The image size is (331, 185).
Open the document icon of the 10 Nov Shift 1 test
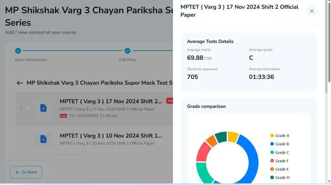pyautogui.click(x=43, y=139)
